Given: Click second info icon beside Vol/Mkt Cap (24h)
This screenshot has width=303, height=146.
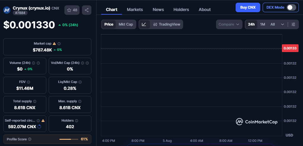Looking at the screenshot, I should pyautogui.click(x=87, y=63).
